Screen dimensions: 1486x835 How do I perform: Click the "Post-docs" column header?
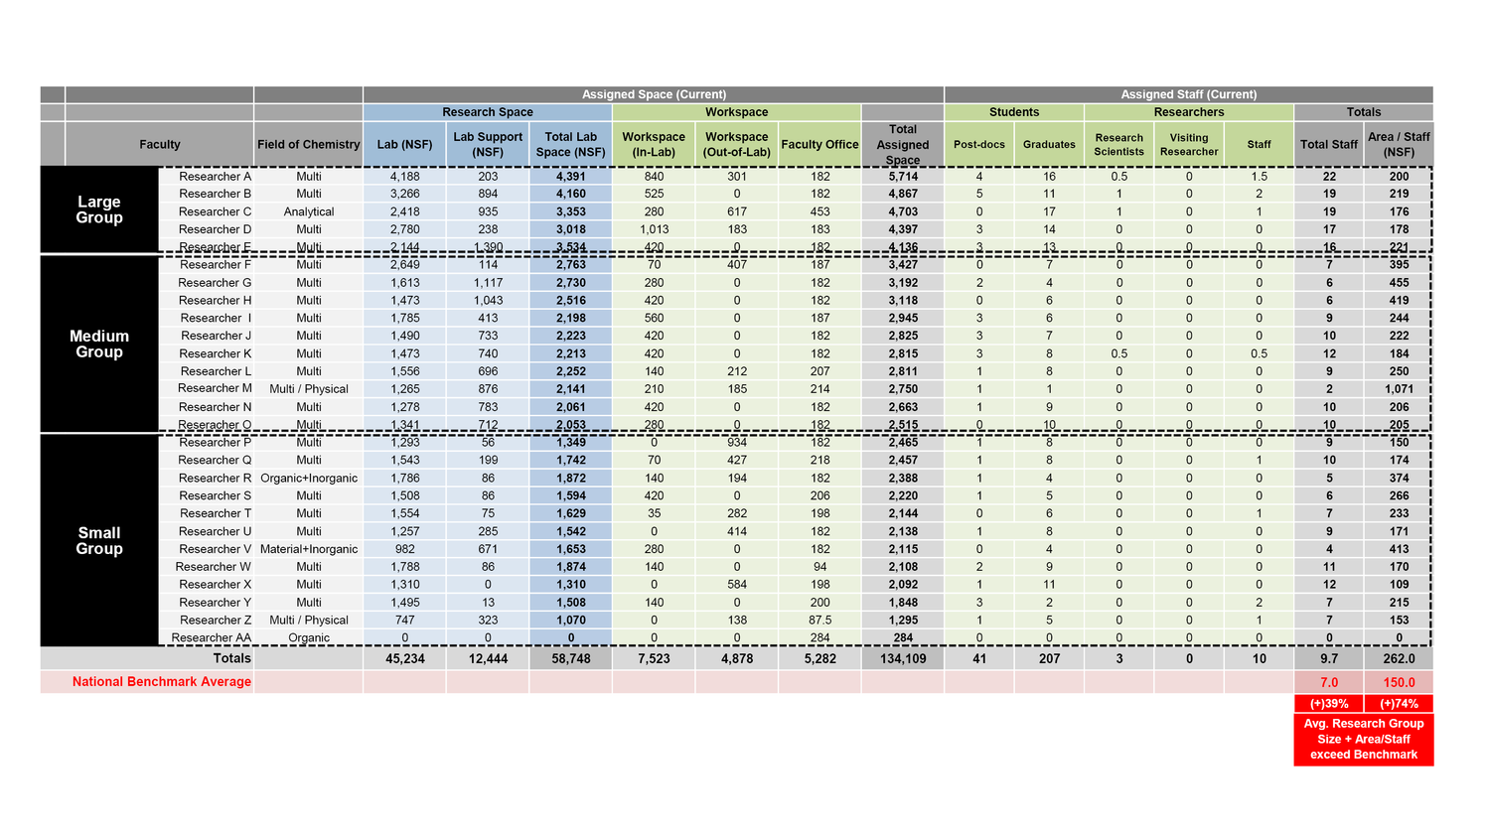[x=979, y=144]
